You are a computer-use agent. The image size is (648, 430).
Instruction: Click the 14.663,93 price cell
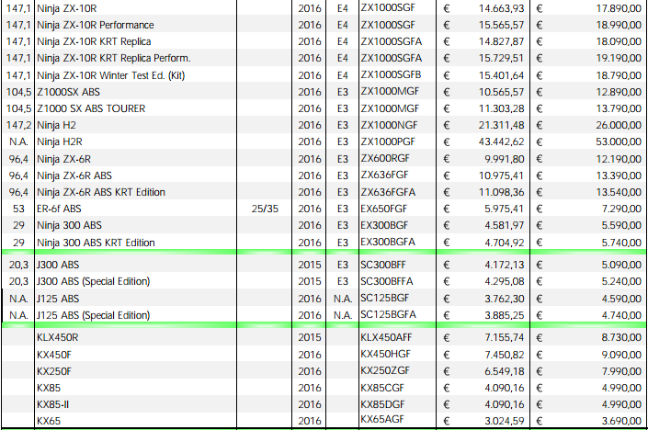coord(501,8)
